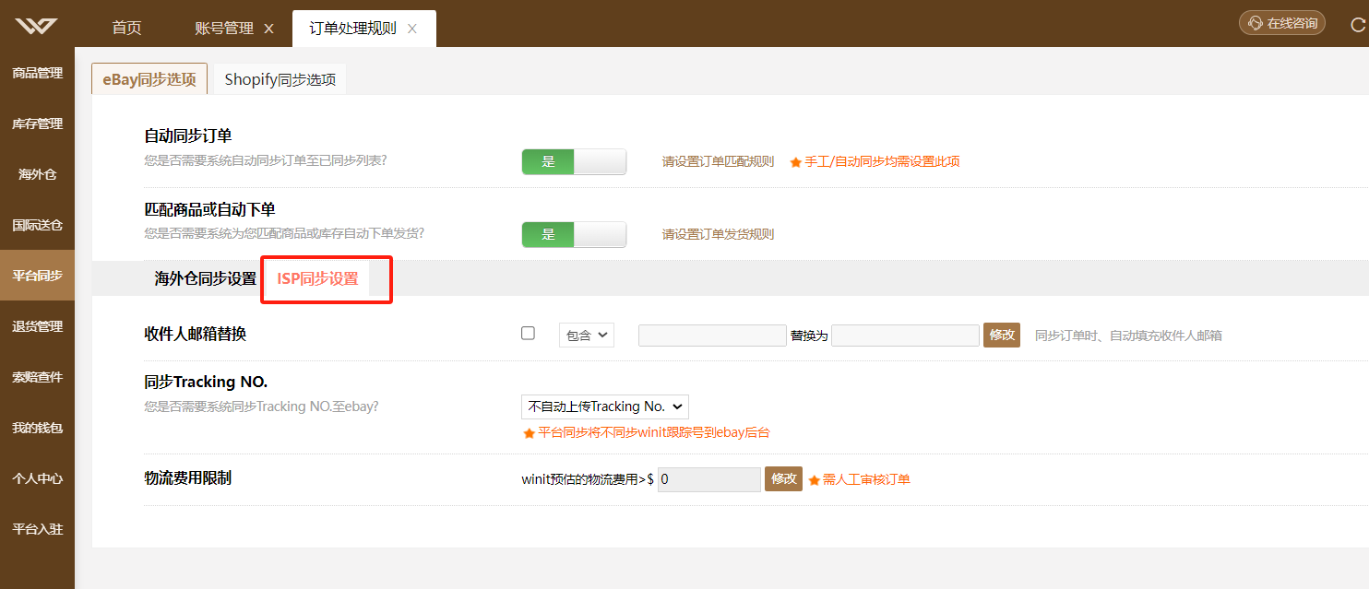Open 在线咨询 online chat button
The height and width of the screenshot is (589, 1369).
tap(1283, 23)
